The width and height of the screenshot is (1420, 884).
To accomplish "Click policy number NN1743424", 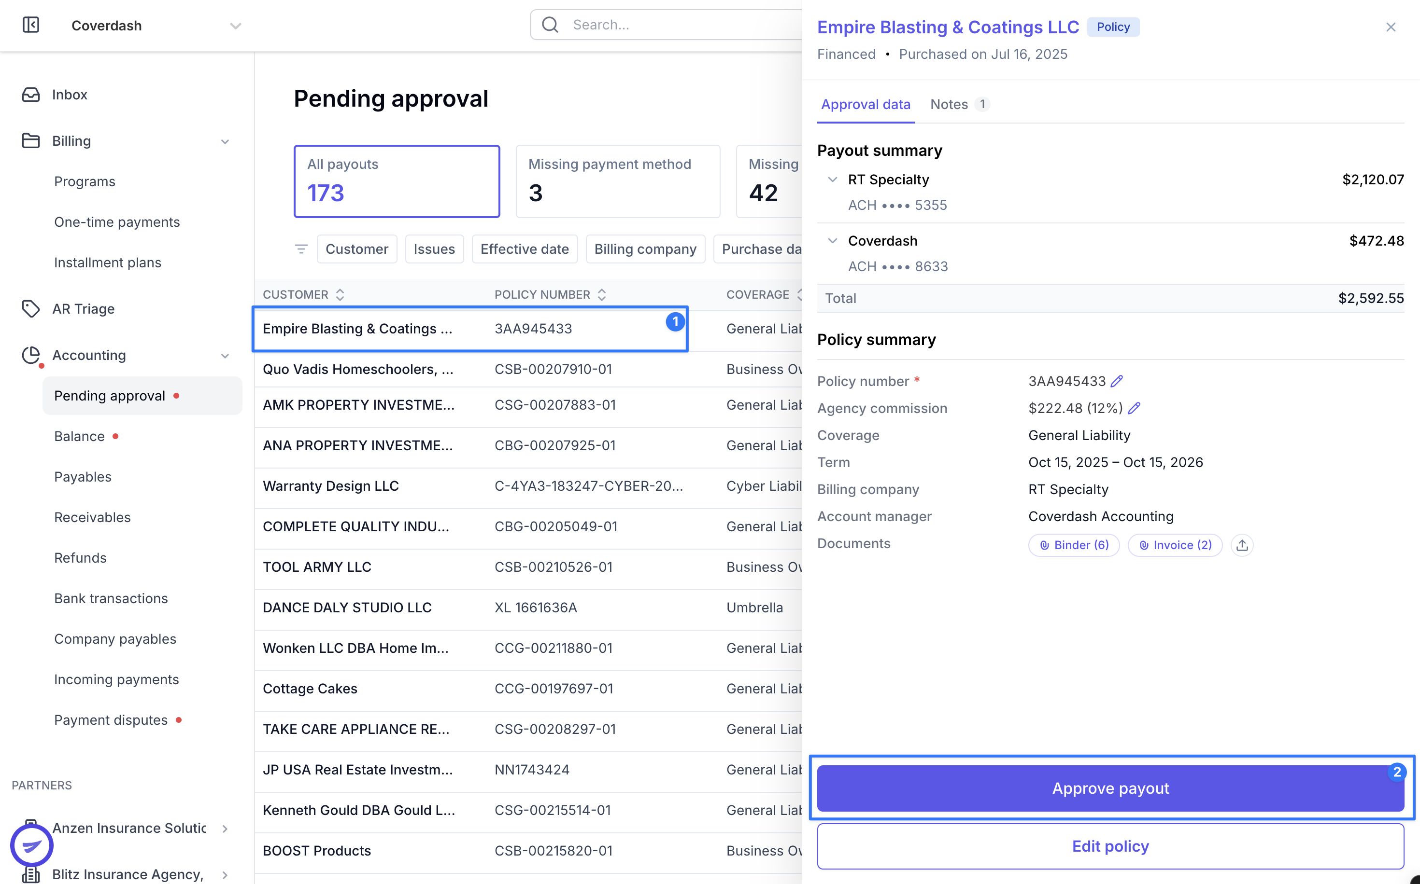I will coord(532,770).
